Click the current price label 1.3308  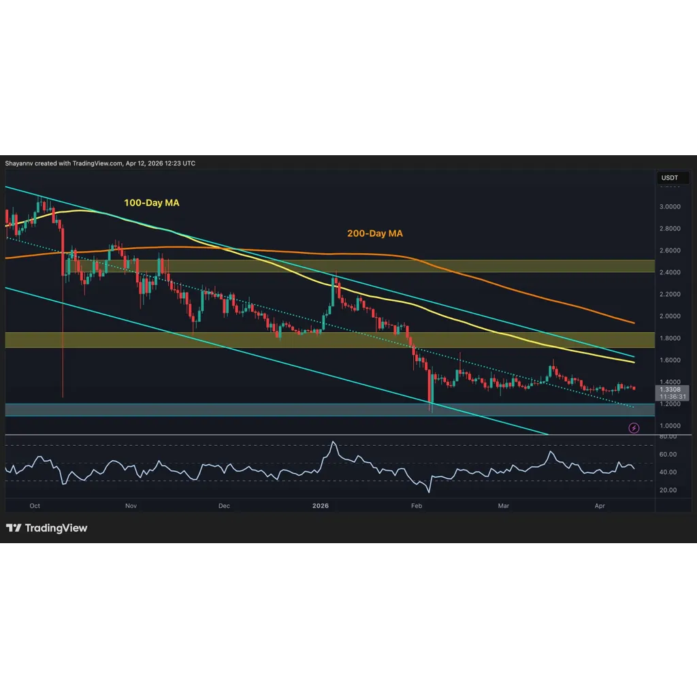[670, 389]
